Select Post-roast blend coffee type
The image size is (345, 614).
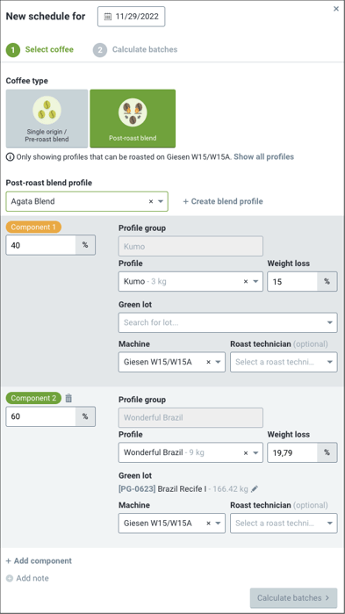[133, 119]
